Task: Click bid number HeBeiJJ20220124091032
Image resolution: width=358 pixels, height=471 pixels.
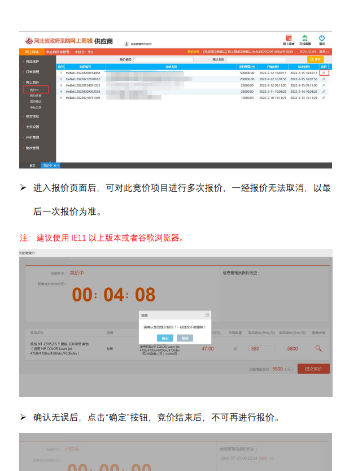Action: [83, 85]
